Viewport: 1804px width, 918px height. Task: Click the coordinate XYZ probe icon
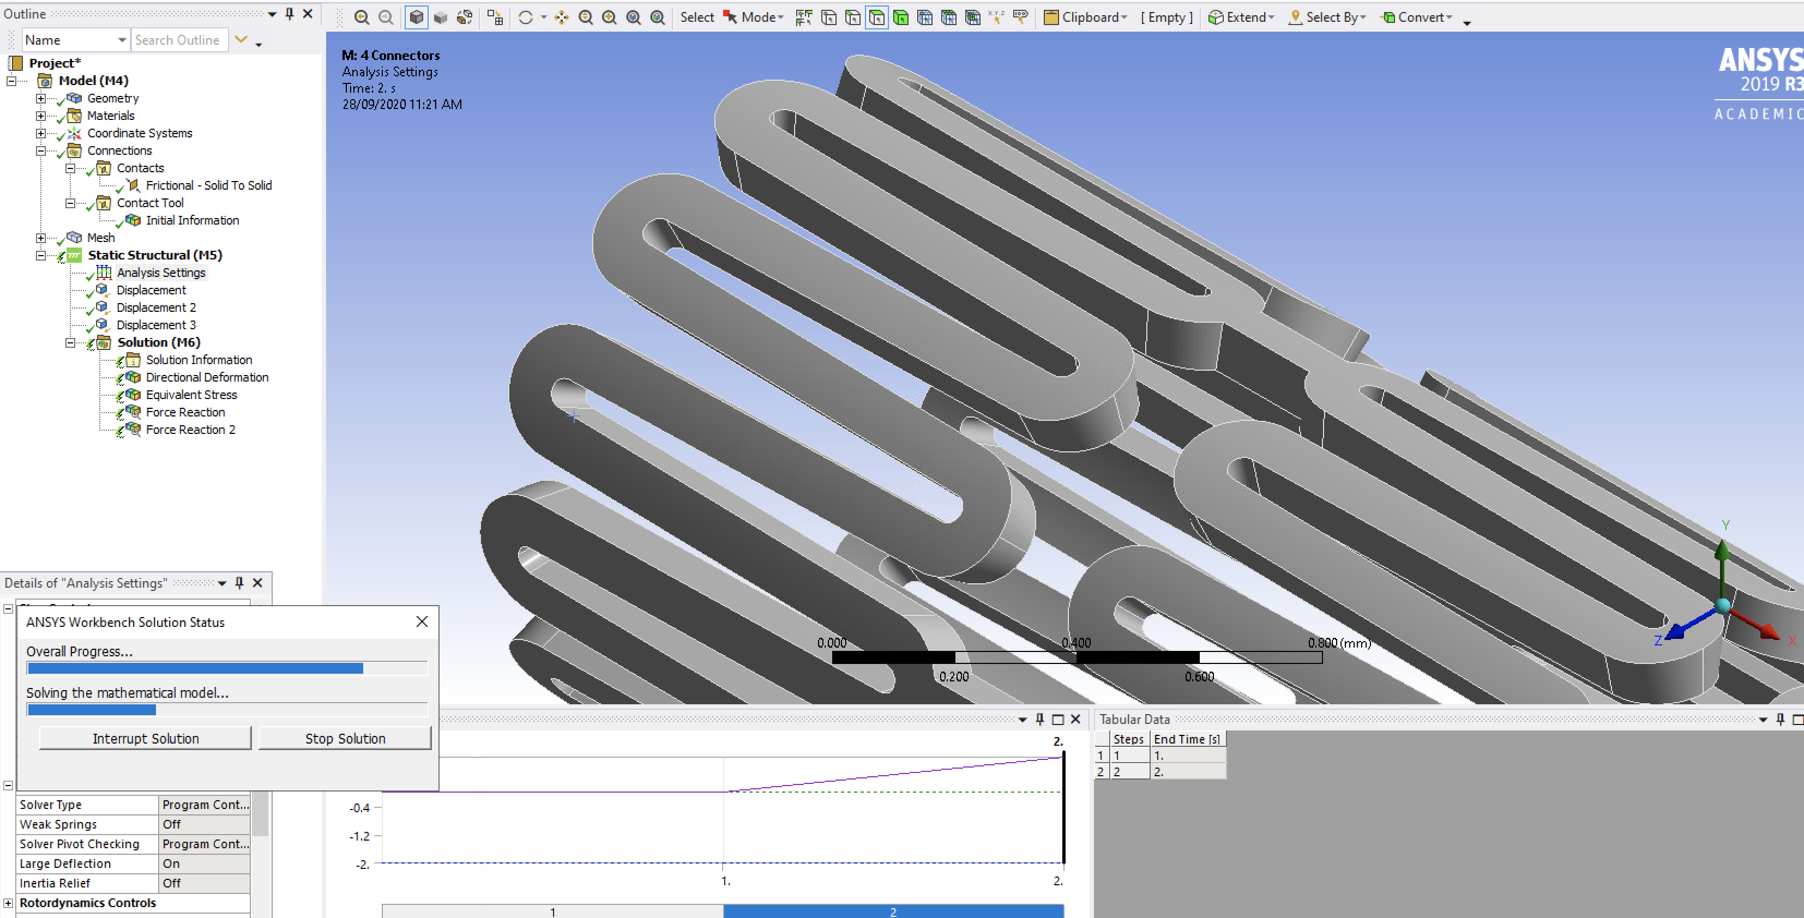(996, 17)
